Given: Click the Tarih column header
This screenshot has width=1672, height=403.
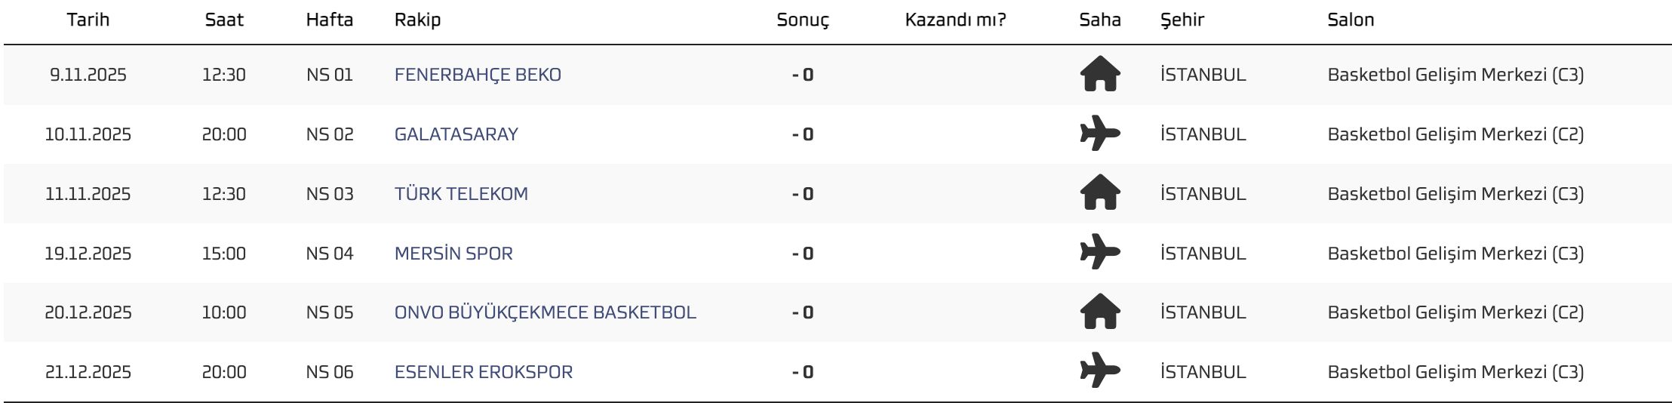Looking at the screenshot, I should [88, 20].
